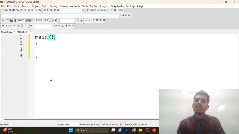Click the taskbar Search box
239x134 pixels.
coord(92,130)
